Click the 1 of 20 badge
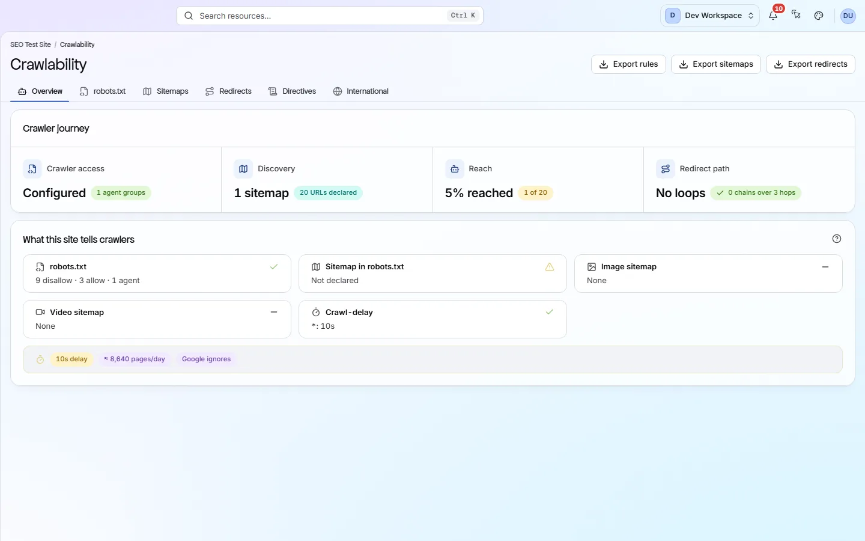865x541 pixels. [535, 193]
